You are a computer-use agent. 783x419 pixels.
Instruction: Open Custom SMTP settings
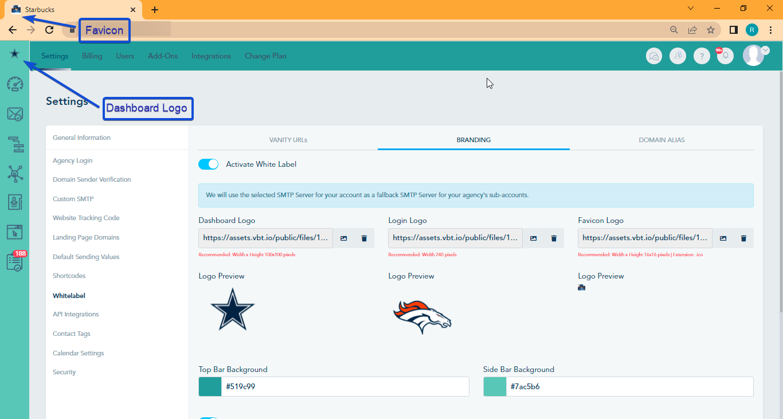73,199
